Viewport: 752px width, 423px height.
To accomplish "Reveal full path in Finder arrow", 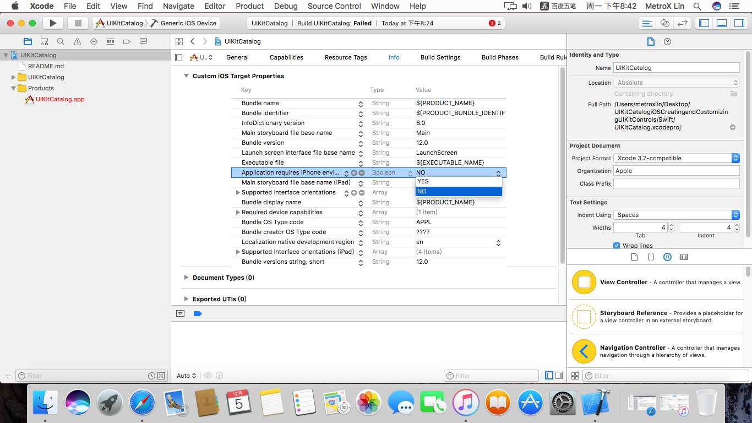I will coord(733,127).
